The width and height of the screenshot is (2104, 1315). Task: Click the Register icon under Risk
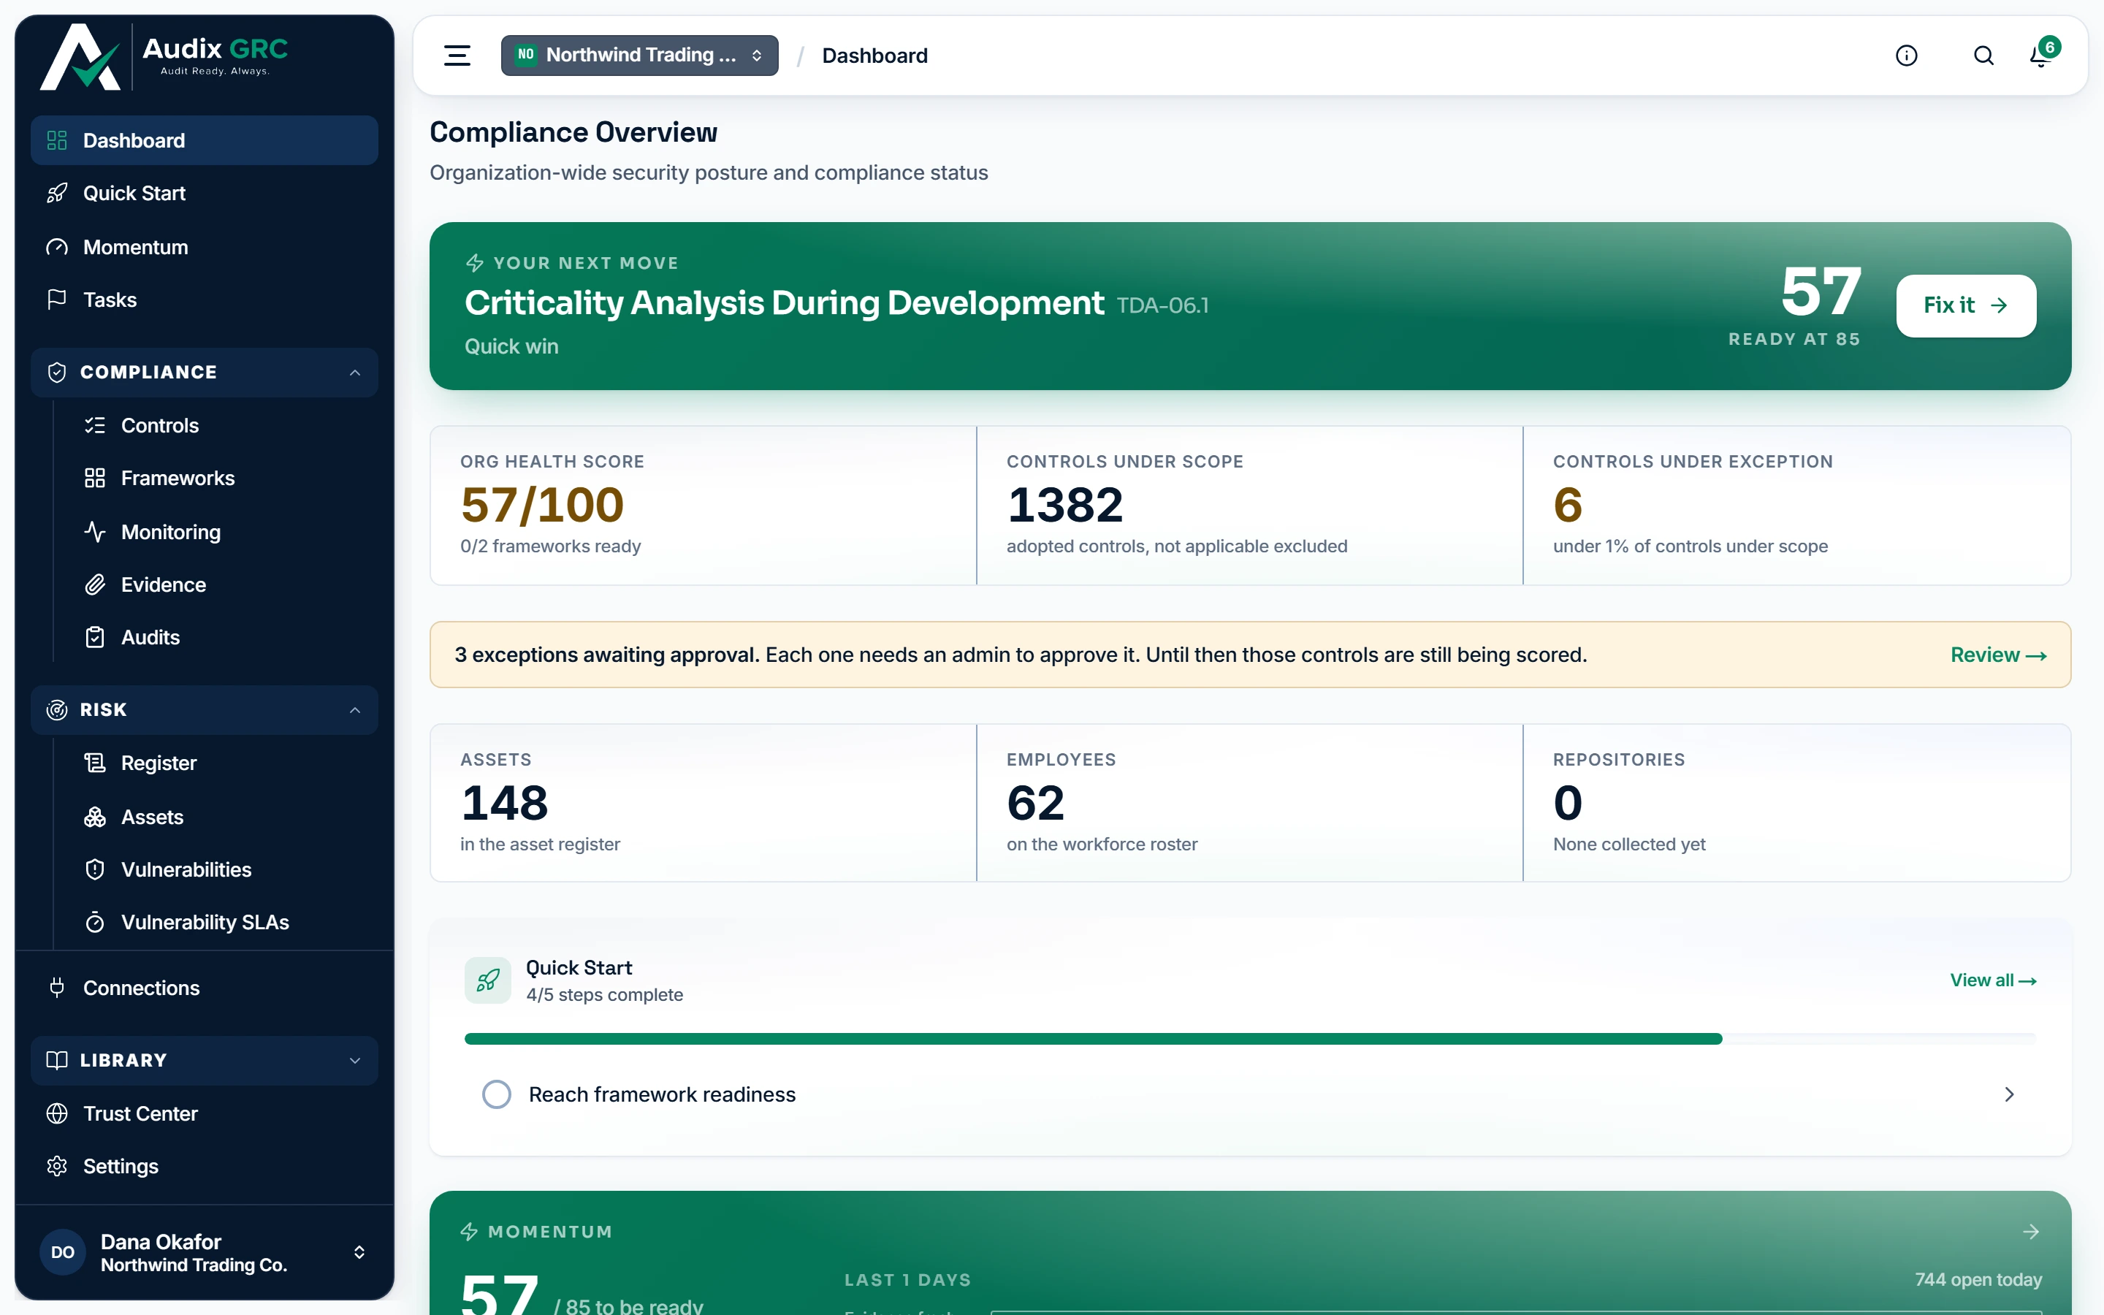click(95, 763)
